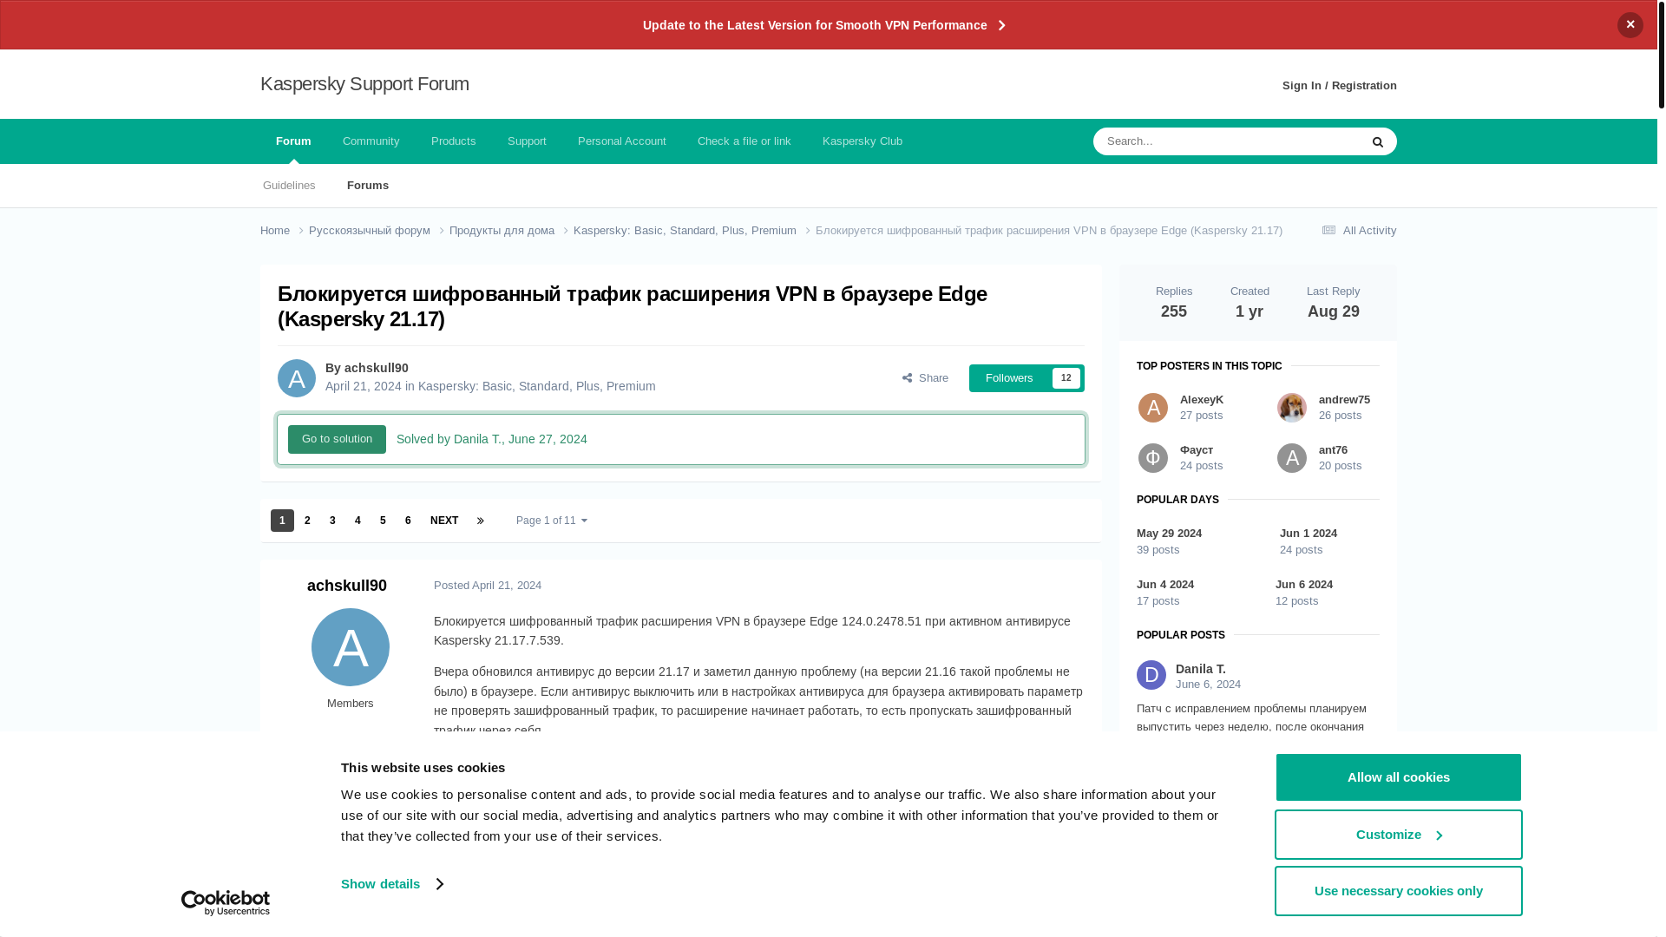Open Posted April 21, 2024 permalink
1666x937 pixels.
[x=488, y=586]
